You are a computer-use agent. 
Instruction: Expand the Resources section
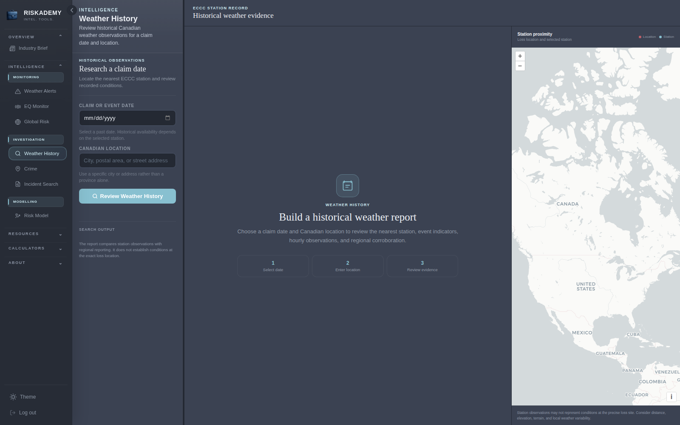pos(36,234)
